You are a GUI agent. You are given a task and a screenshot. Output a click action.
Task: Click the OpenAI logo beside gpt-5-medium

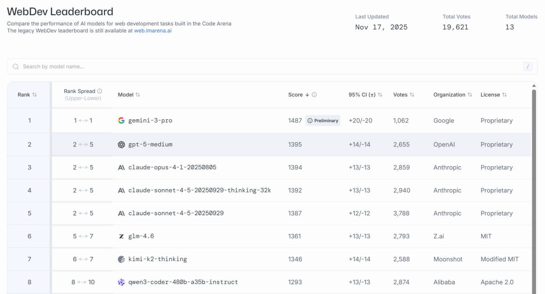[121, 144]
